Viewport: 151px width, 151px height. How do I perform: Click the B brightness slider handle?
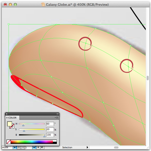pos(44,136)
